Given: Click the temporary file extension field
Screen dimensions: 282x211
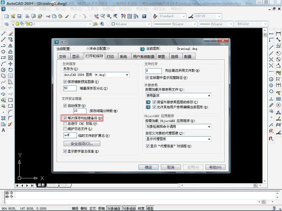Looking at the screenshot, I should [70, 135].
